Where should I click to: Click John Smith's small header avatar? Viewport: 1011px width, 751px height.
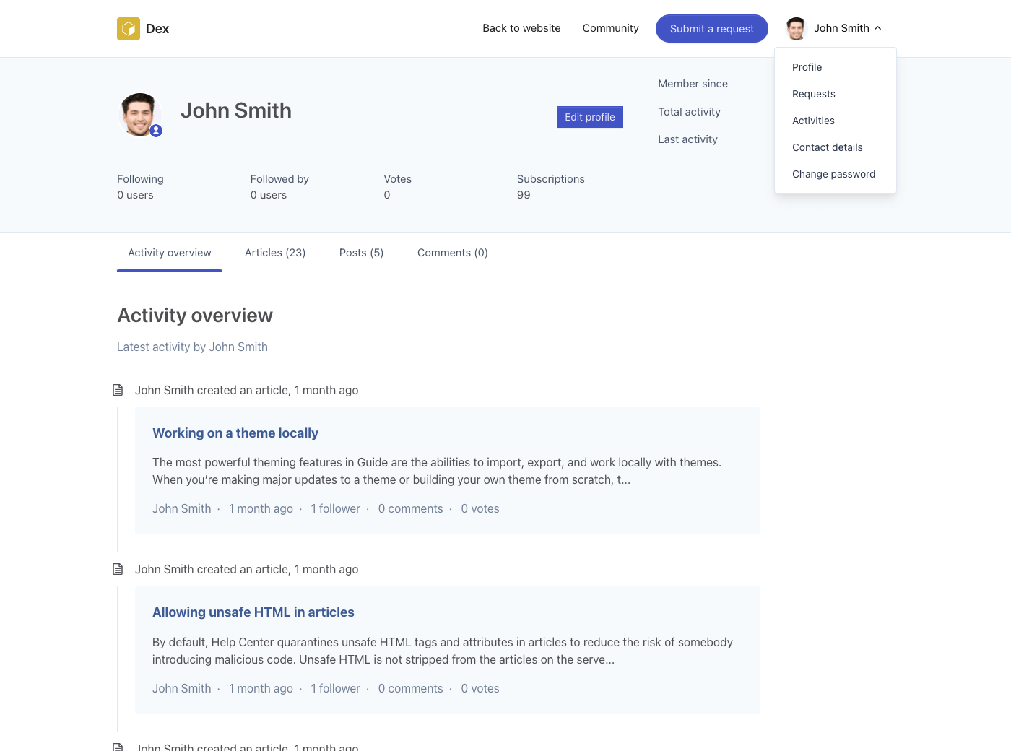(x=796, y=29)
